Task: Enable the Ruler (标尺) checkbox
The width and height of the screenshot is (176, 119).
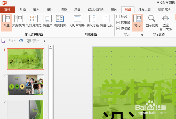Action: point(118,16)
